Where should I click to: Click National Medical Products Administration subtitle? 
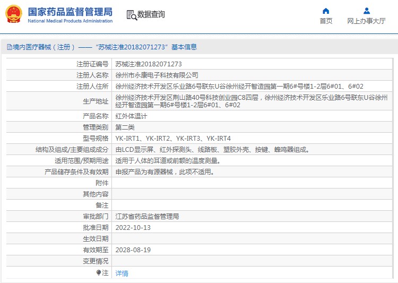70,21
